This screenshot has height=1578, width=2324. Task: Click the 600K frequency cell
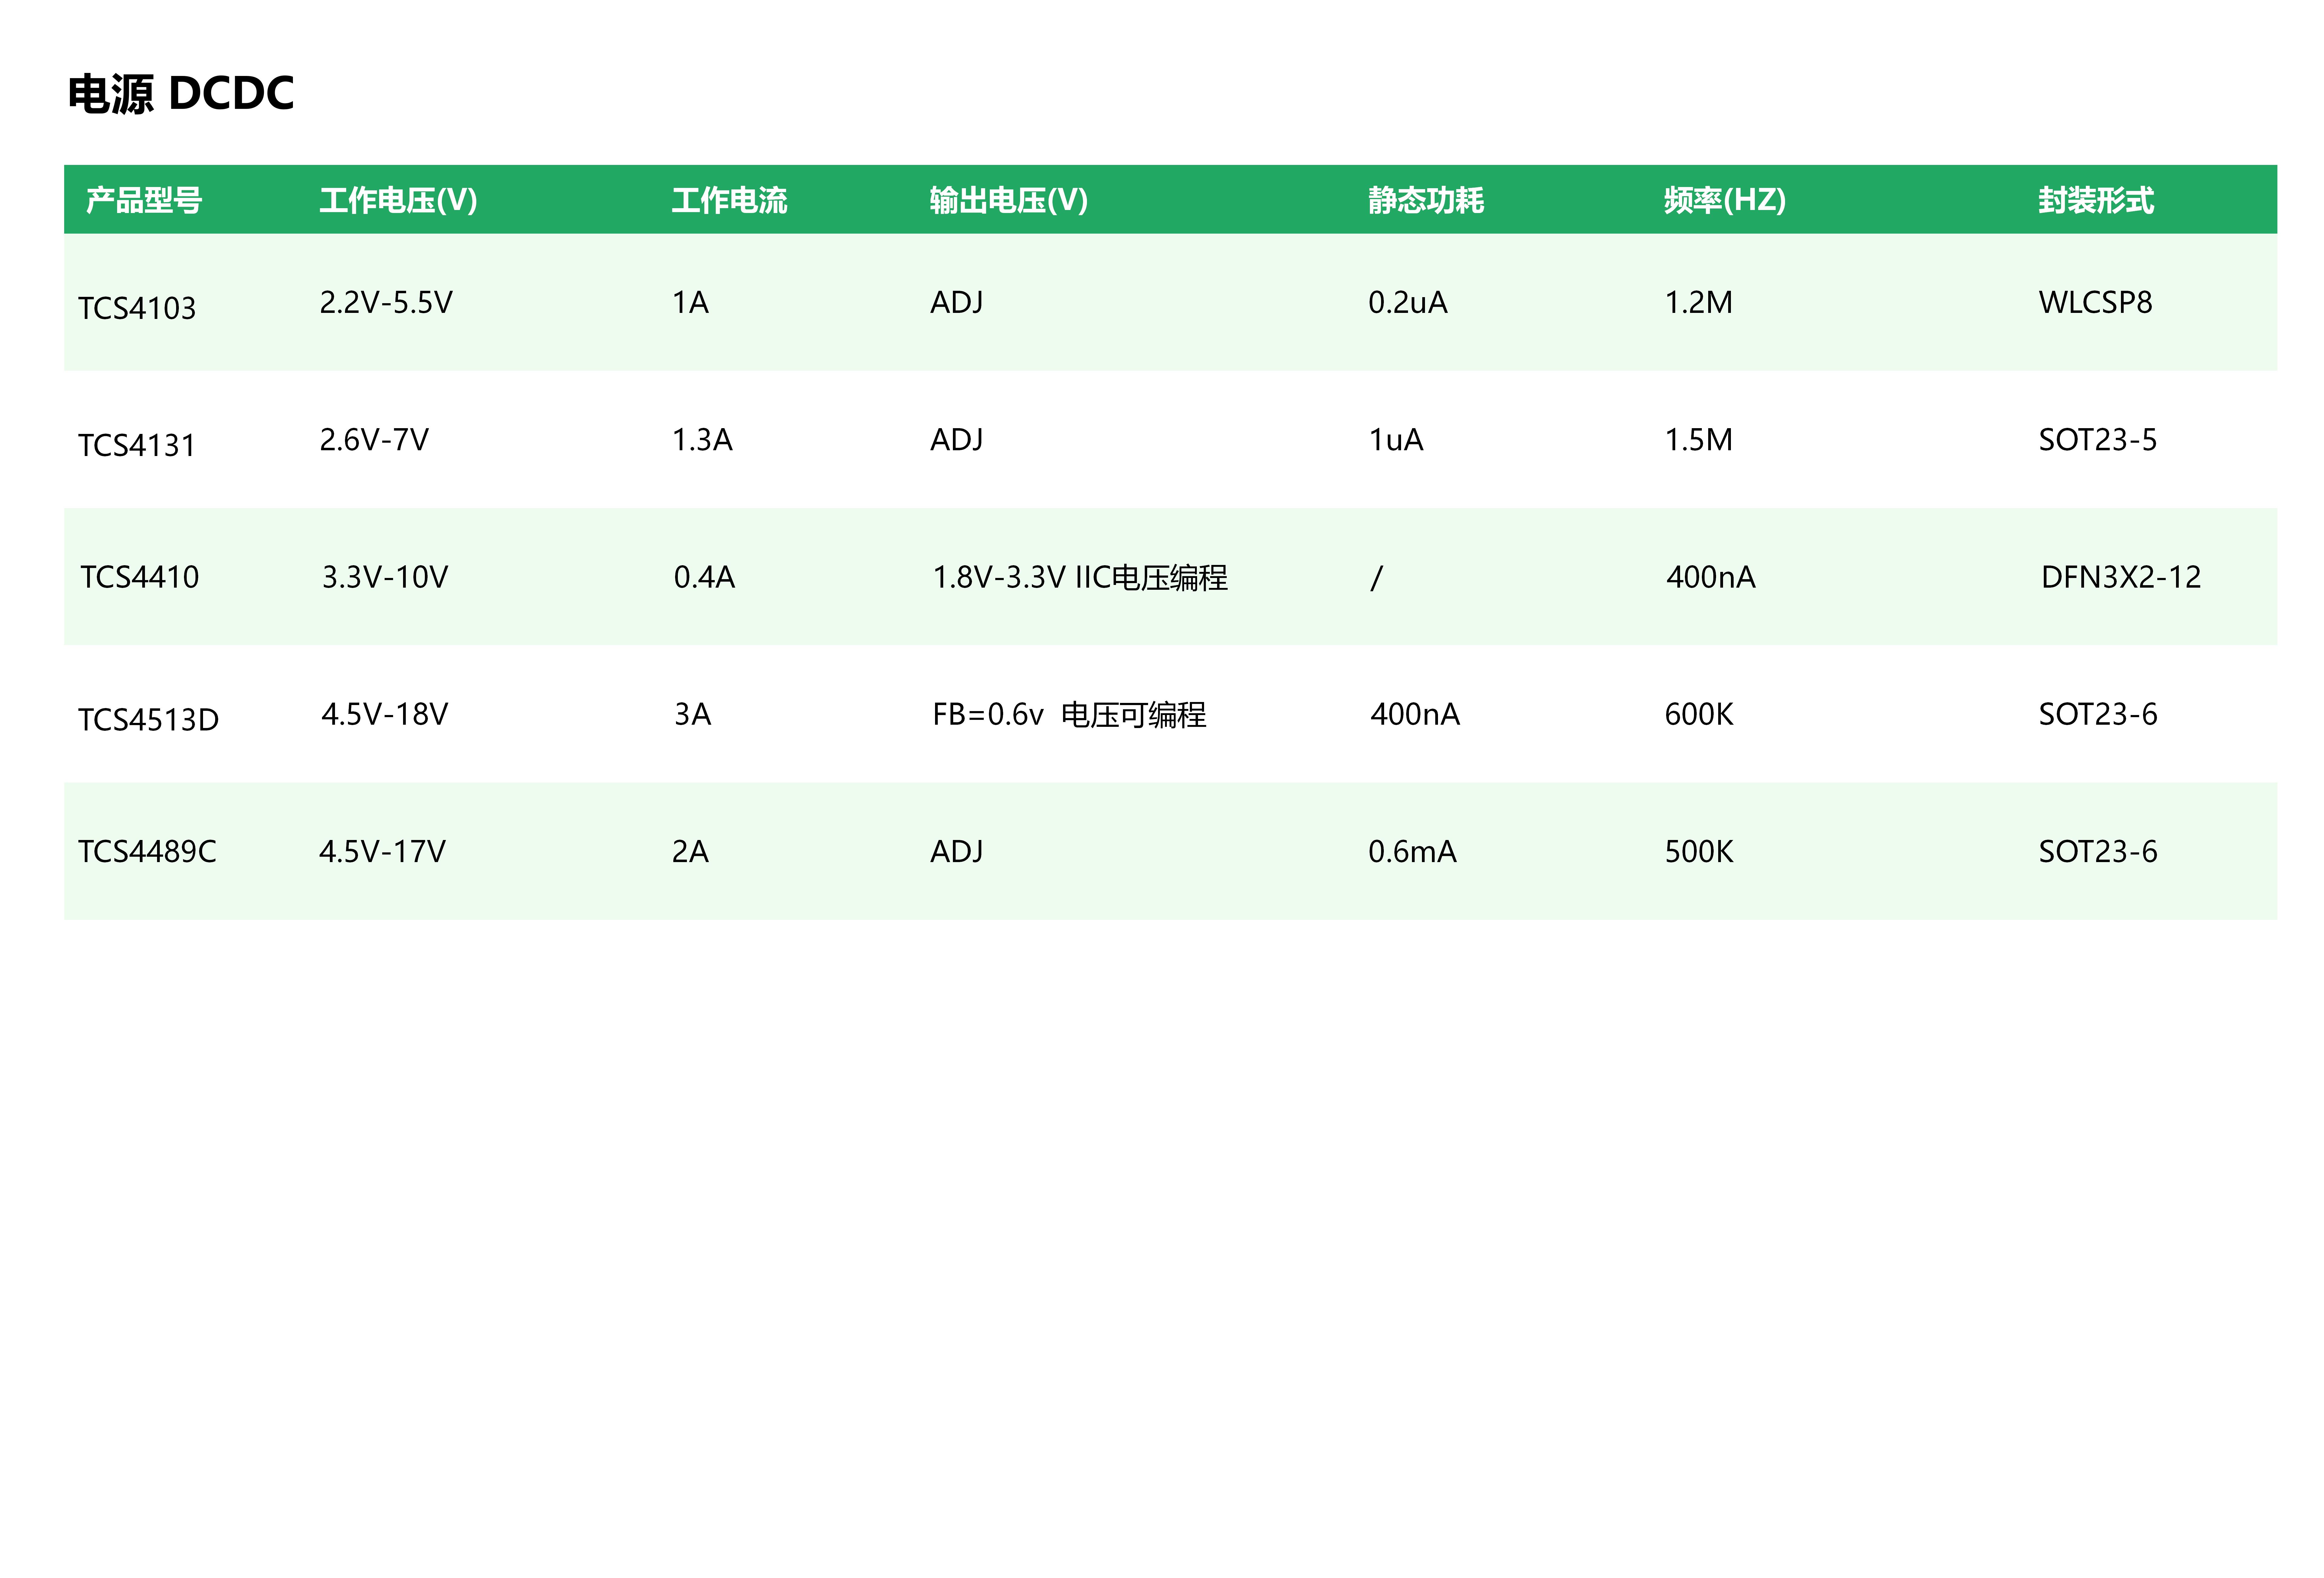1699,714
